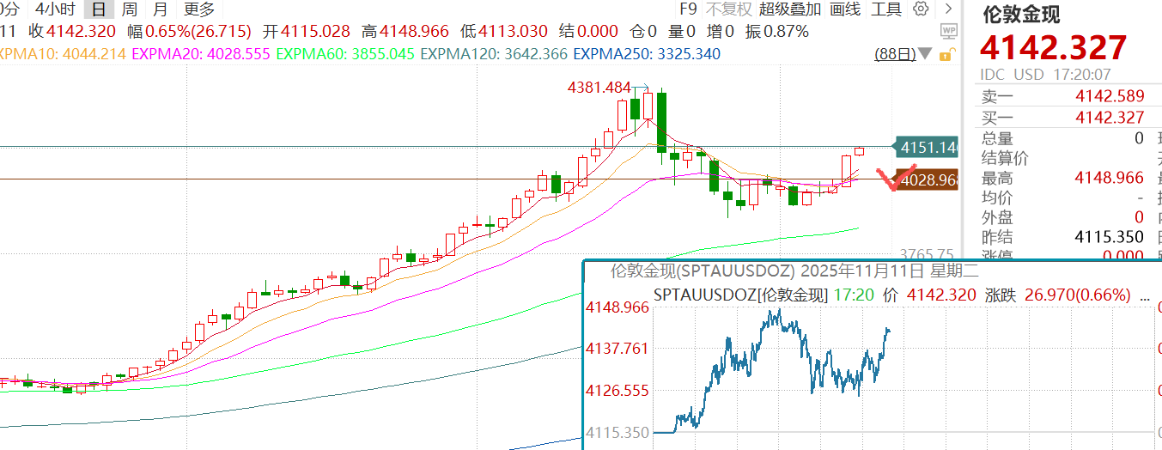Click the 4381.484 high price label
The height and width of the screenshot is (450, 1162).
pyautogui.click(x=599, y=87)
